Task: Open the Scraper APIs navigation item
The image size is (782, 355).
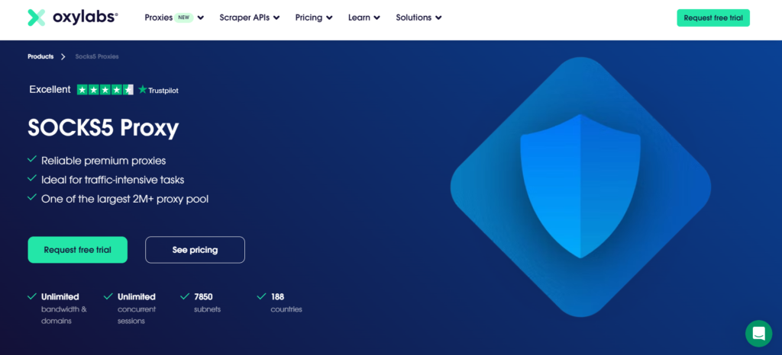Action: pyautogui.click(x=244, y=18)
